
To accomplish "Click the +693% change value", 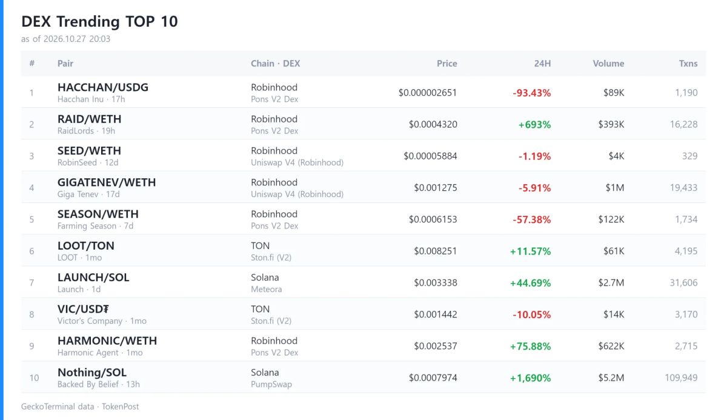I will click(534, 124).
